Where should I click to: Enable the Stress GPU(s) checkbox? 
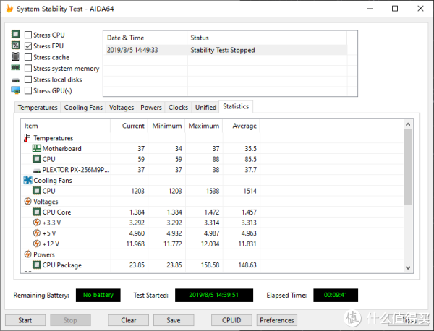[x=28, y=91]
